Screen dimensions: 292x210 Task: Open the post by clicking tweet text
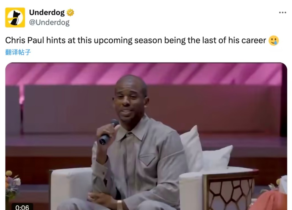click(x=135, y=40)
